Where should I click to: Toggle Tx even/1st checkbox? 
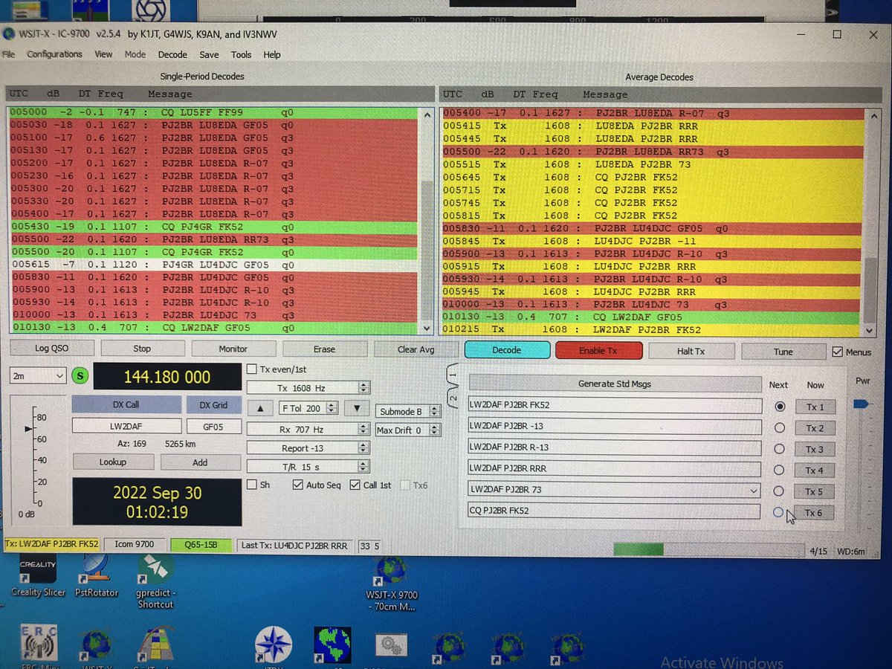[253, 369]
